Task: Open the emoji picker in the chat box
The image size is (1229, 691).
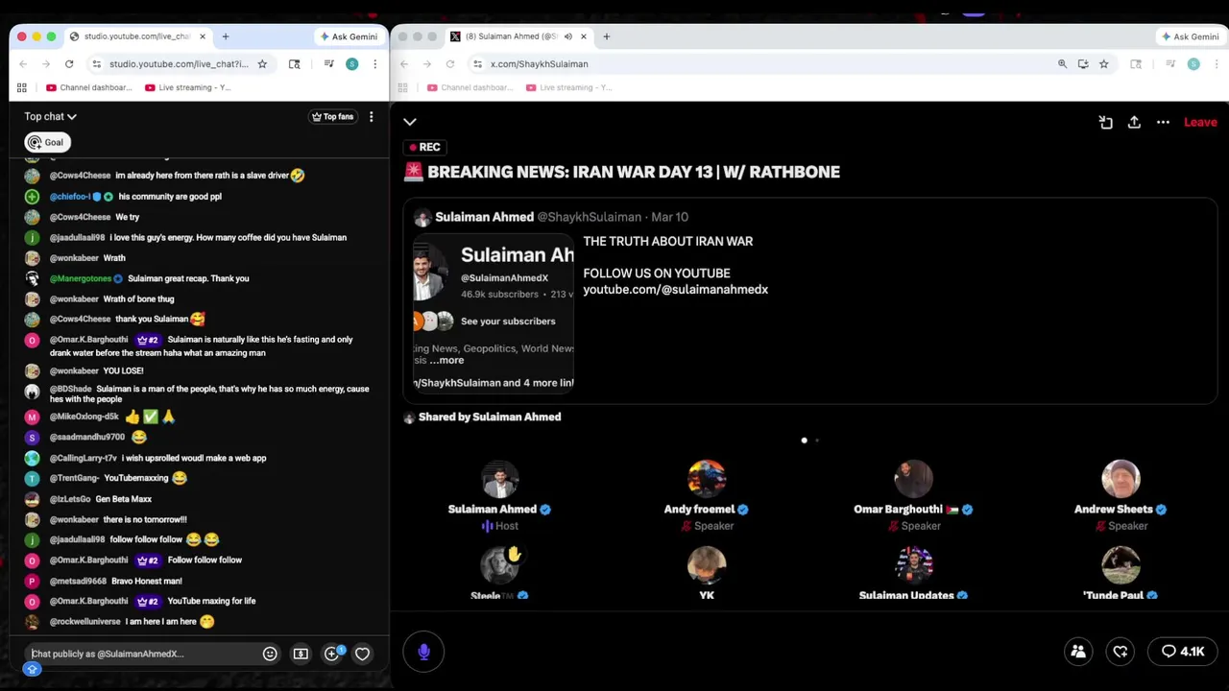Action: 270,654
